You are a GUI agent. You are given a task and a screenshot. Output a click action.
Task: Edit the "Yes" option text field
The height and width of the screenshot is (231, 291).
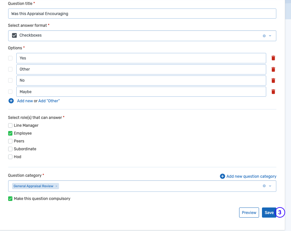pos(141,58)
